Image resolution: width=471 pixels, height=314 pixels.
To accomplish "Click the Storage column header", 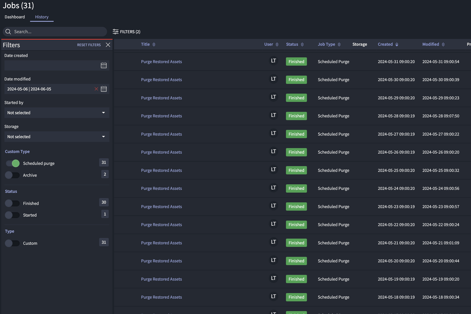I will (x=360, y=44).
